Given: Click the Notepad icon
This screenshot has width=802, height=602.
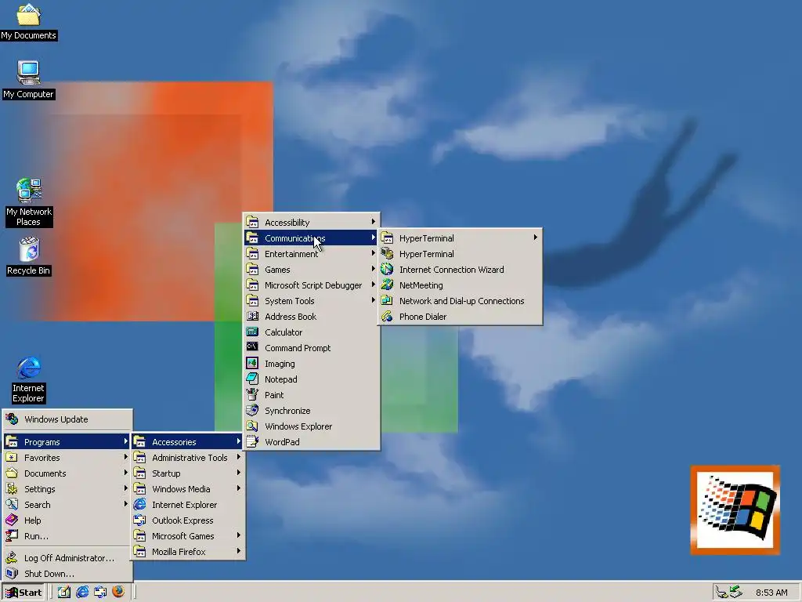Looking at the screenshot, I should [252, 379].
